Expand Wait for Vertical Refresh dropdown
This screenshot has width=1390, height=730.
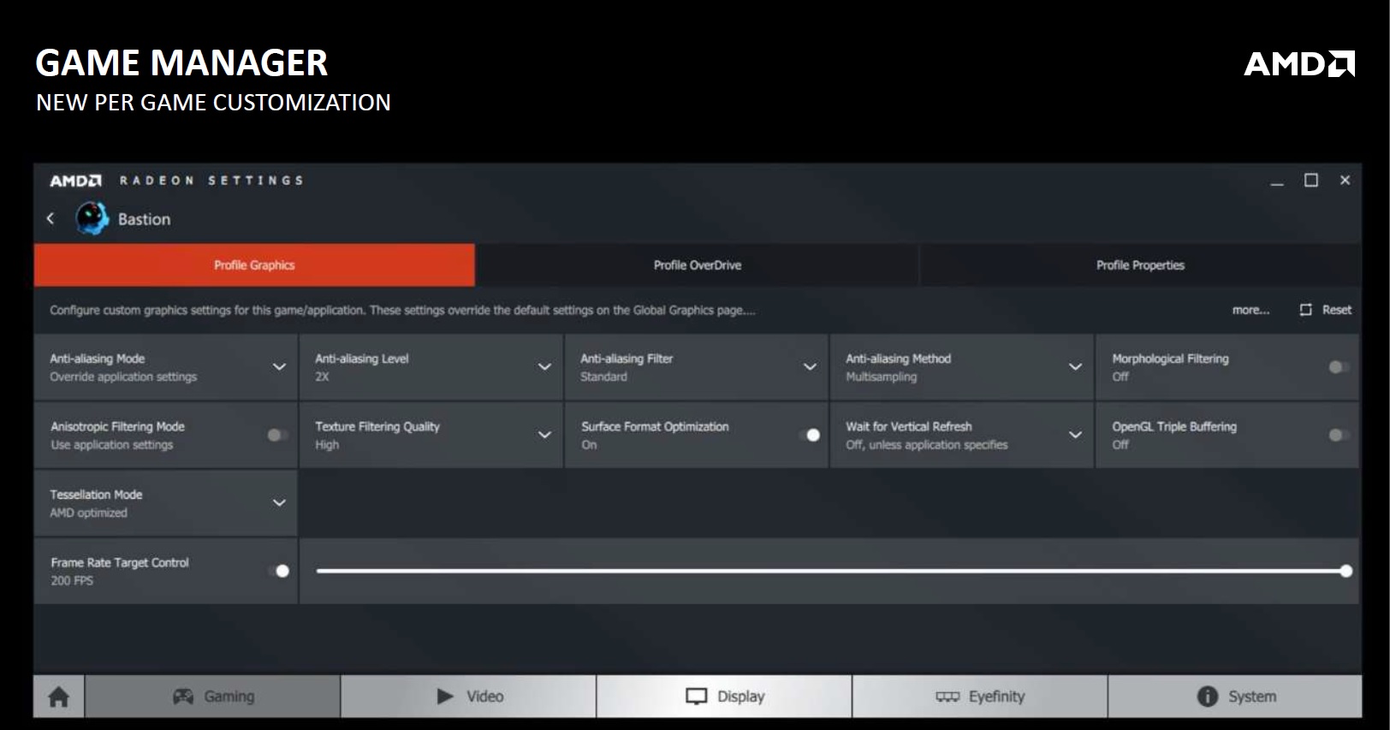[x=1075, y=435]
